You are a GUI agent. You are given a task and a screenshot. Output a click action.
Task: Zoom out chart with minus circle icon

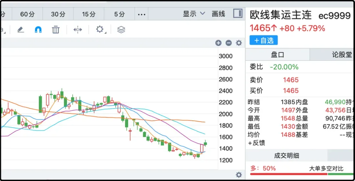[228, 43]
